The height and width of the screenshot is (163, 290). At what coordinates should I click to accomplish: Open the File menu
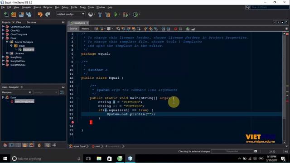pos(3,7)
